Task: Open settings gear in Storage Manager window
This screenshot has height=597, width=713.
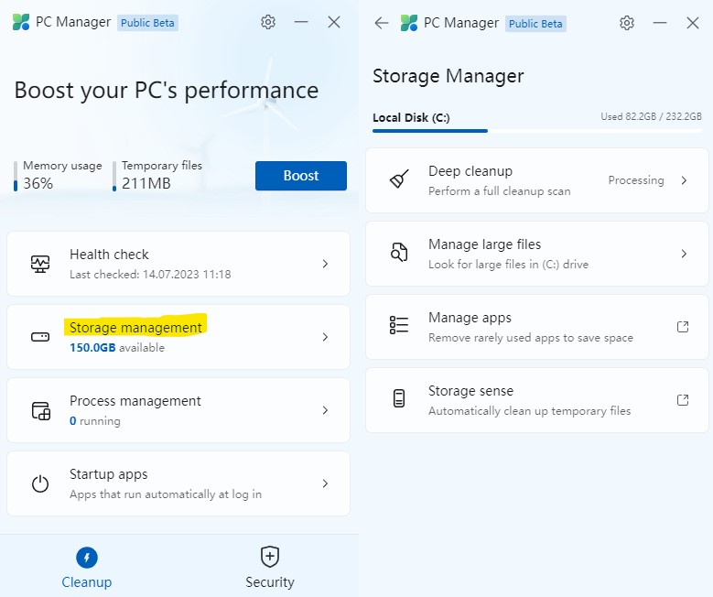Action: click(x=627, y=23)
